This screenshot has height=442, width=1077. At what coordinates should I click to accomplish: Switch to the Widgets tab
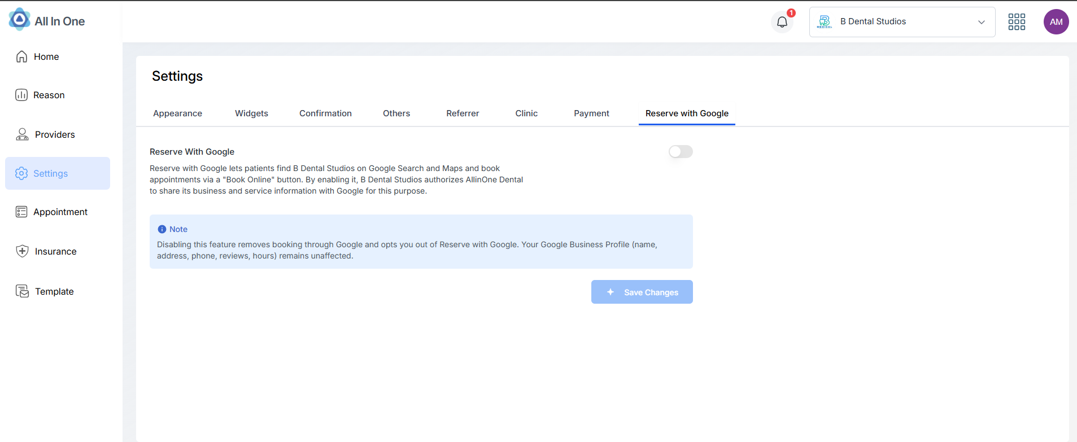tap(251, 113)
